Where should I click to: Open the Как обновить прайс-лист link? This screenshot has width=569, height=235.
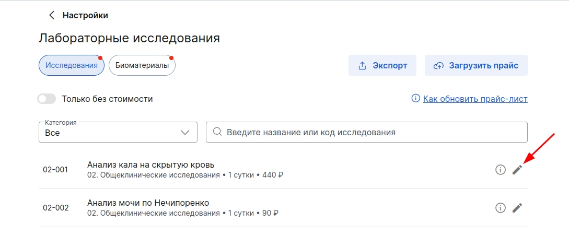tap(475, 99)
